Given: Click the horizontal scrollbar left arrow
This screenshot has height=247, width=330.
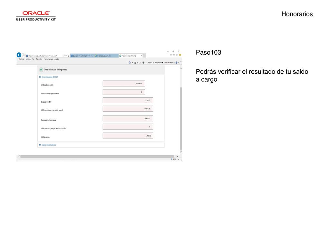Looking at the screenshot, I should tap(19, 157).
